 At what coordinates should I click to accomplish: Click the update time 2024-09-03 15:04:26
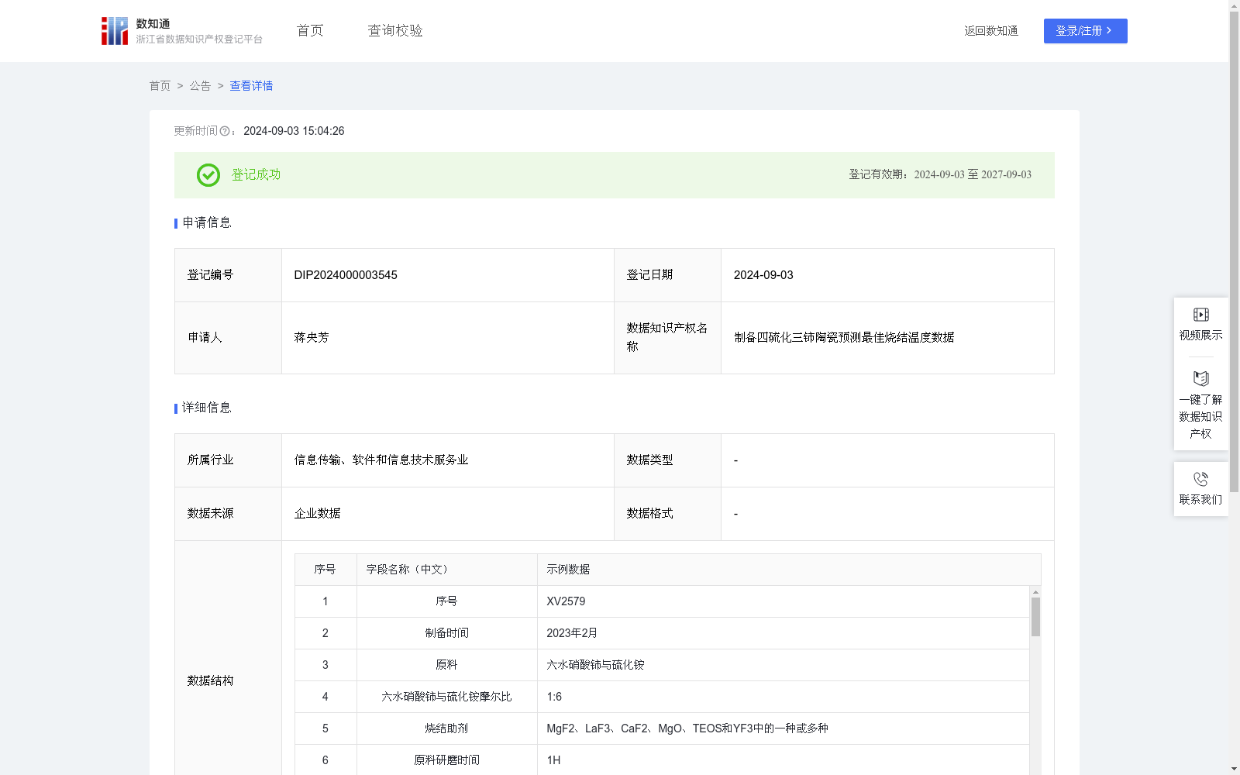294,131
